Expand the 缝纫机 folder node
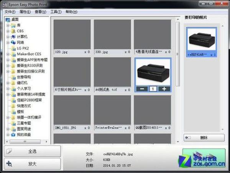The image size is (230, 173). (8, 83)
